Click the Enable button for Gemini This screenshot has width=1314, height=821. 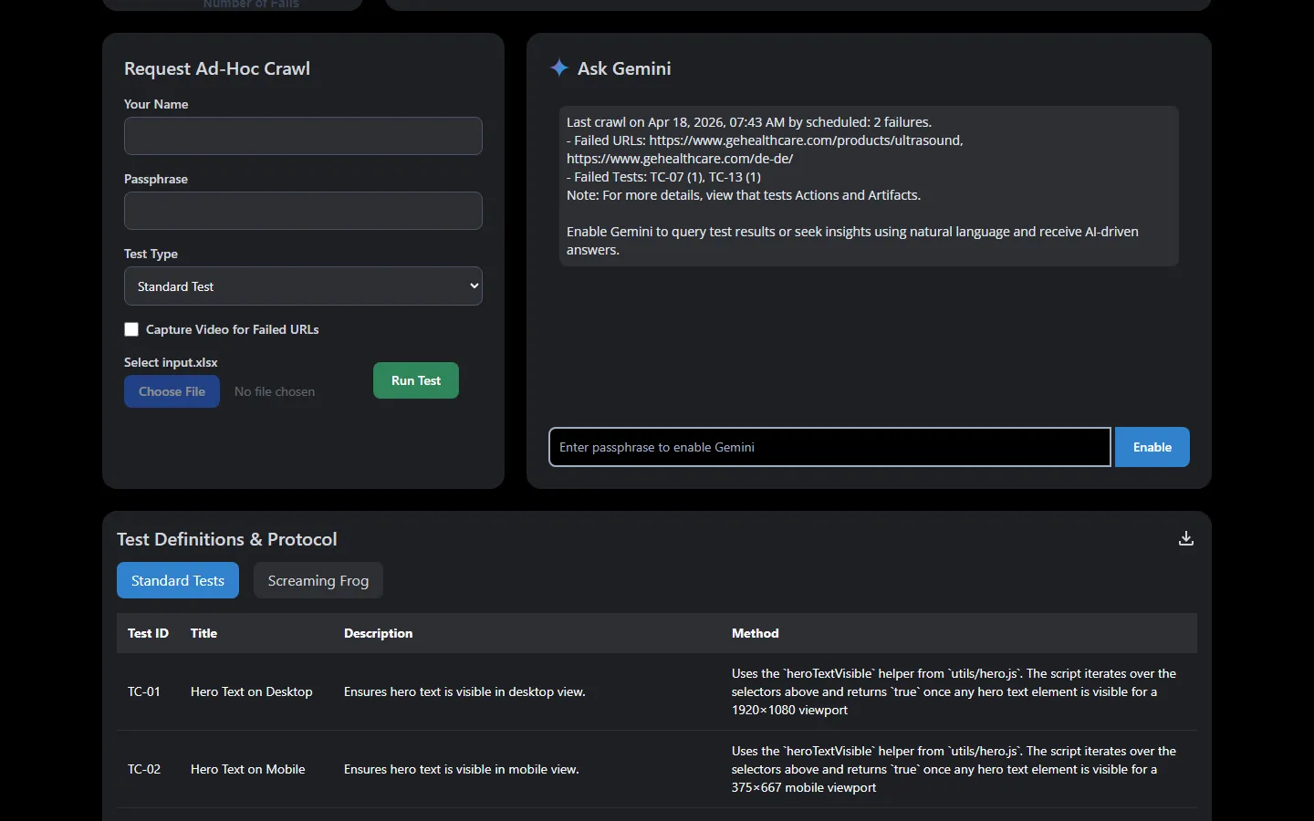coord(1152,447)
